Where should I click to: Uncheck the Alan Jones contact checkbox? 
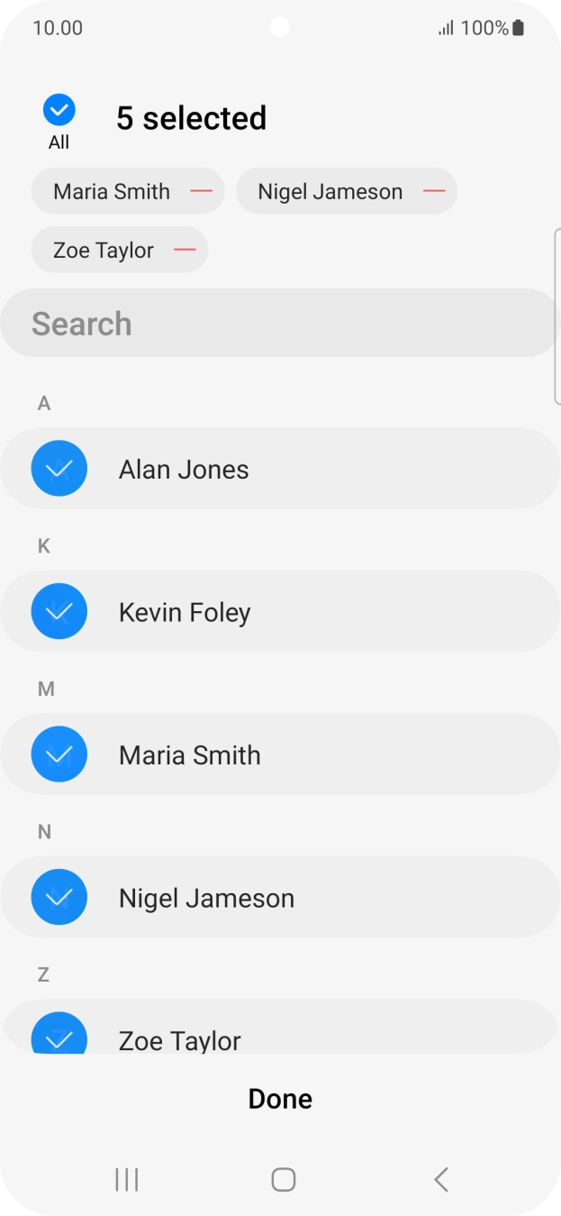coord(59,469)
